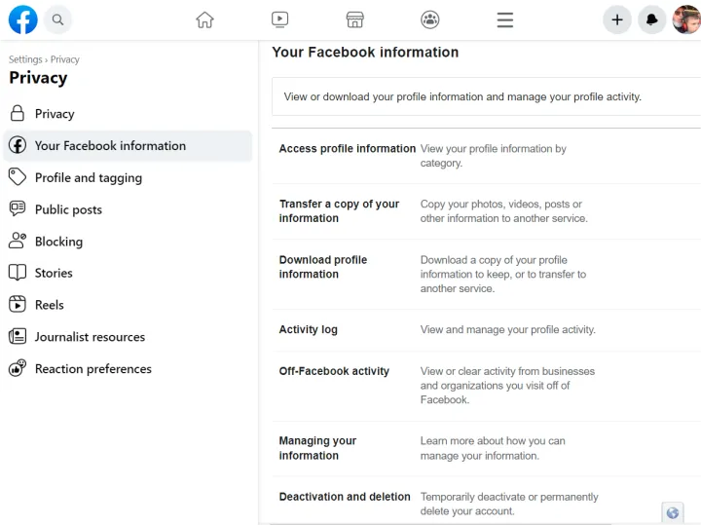The height and width of the screenshot is (525, 701).
Task: Open the Access profile information row
Action: (x=347, y=149)
